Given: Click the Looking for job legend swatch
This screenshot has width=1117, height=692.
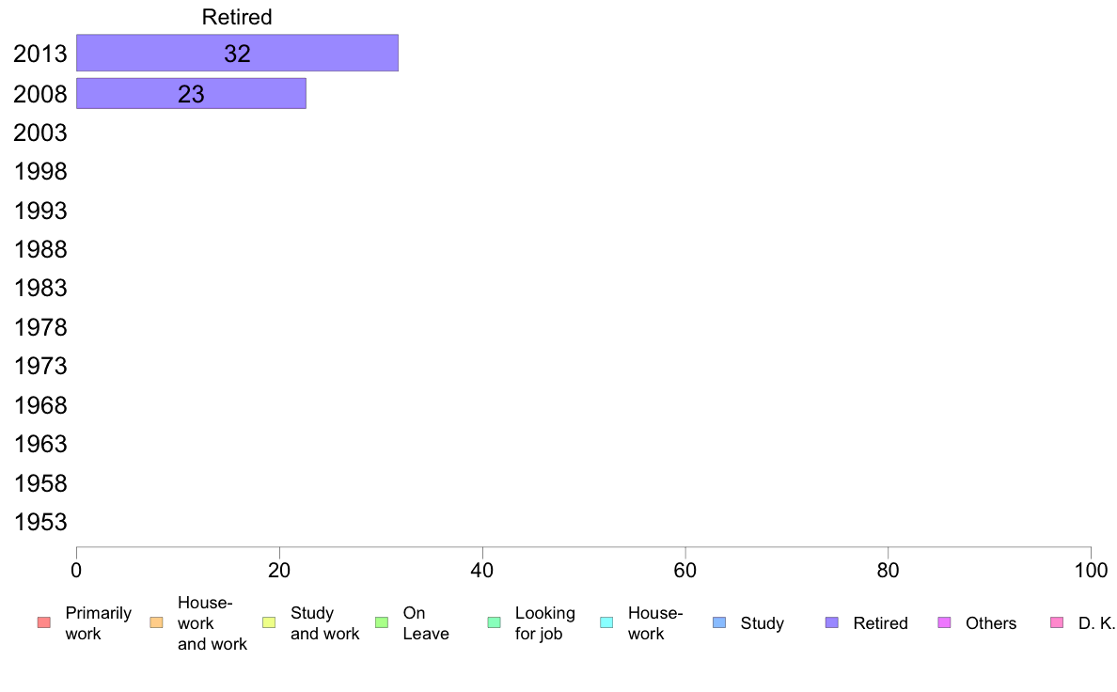Looking at the screenshot, I should click(494, 622).
